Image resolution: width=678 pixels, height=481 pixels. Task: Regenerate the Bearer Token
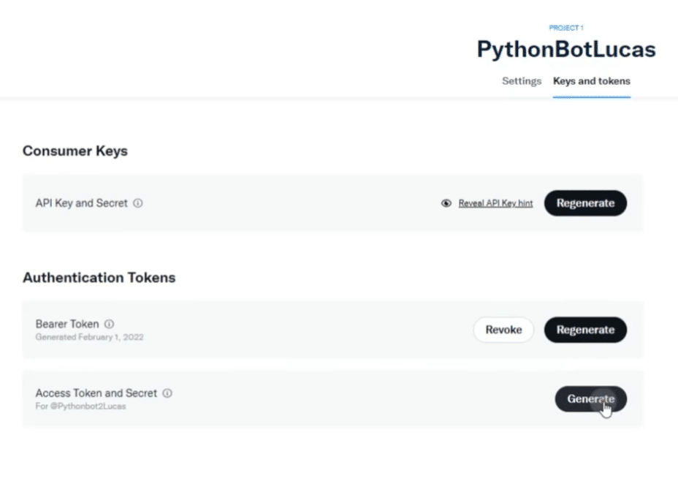coord(585,330)
